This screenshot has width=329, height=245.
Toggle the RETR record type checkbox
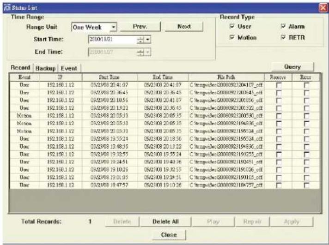point(283,37)
